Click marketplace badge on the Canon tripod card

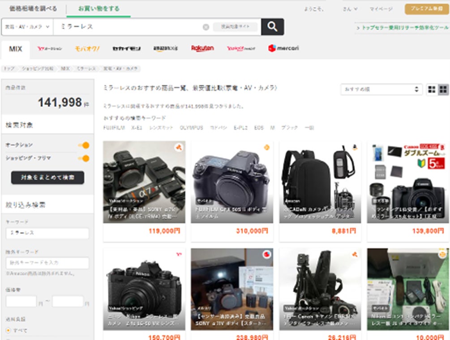(x=355, y=254)
